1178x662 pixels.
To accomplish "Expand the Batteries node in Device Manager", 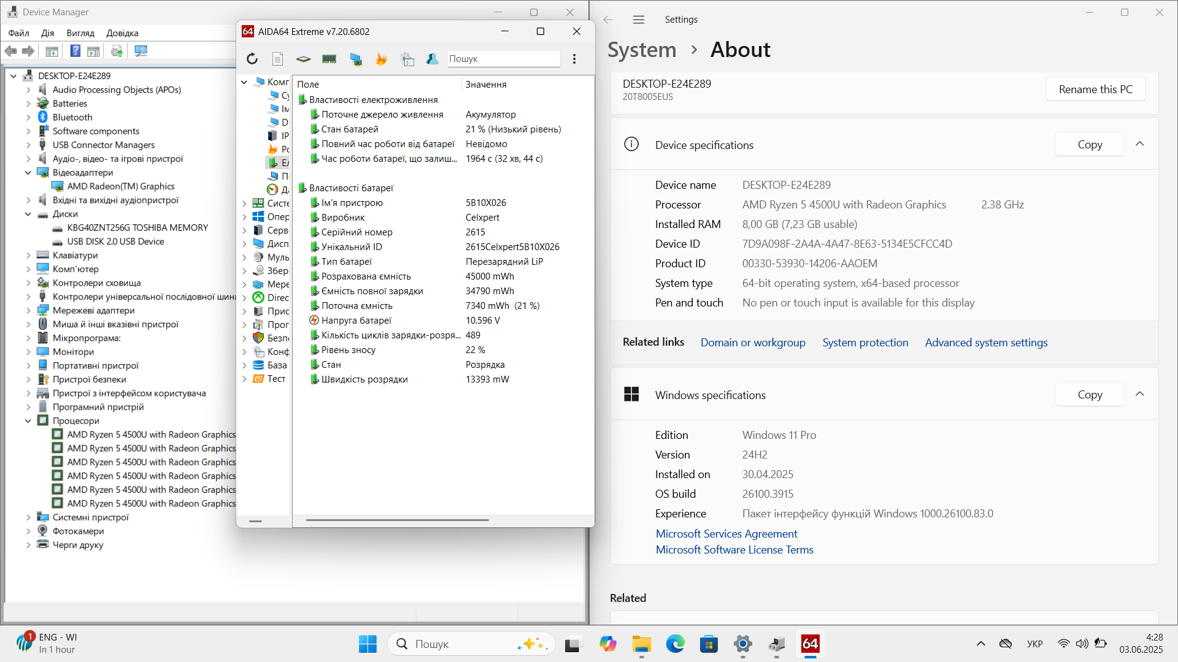I will pos(28,104).
